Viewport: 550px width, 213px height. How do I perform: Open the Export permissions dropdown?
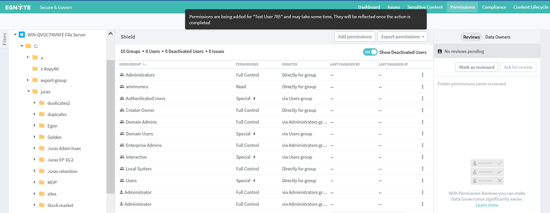pyautogui.click(x=403, y=36)
